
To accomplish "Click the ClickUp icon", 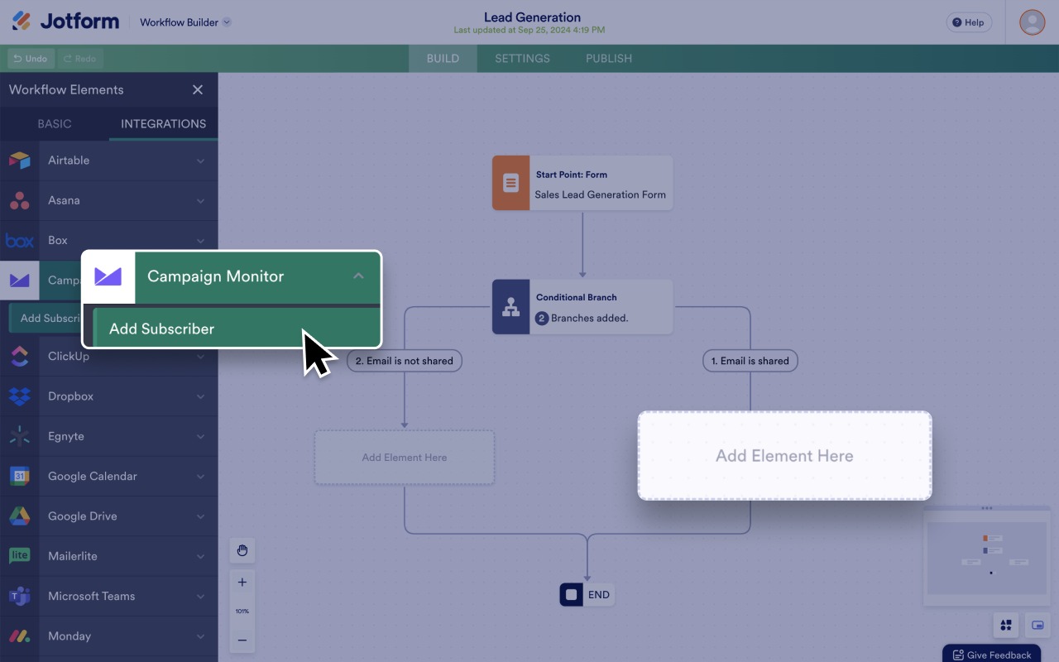I will 20,357.
